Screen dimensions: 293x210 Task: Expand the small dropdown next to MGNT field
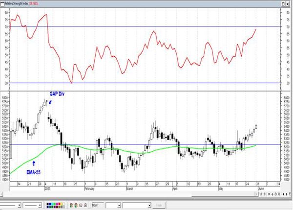[x=119, y=206]
